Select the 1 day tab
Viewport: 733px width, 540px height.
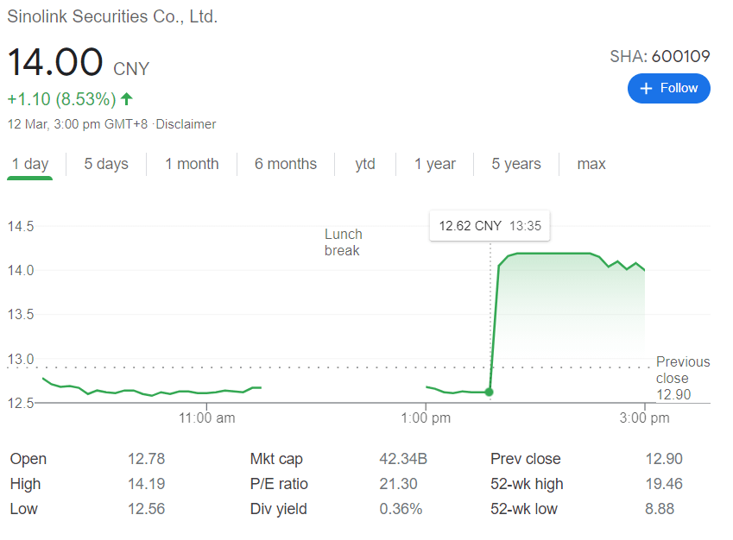30,164
